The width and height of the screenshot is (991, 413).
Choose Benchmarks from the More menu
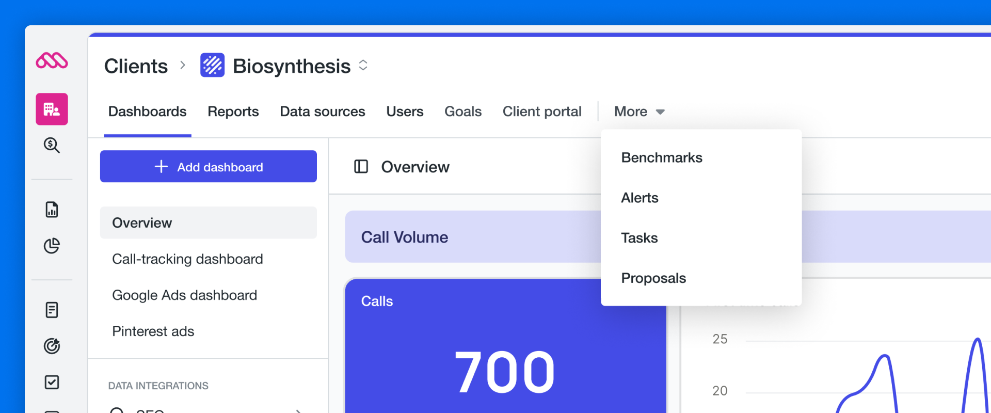[x=661, y=157]
